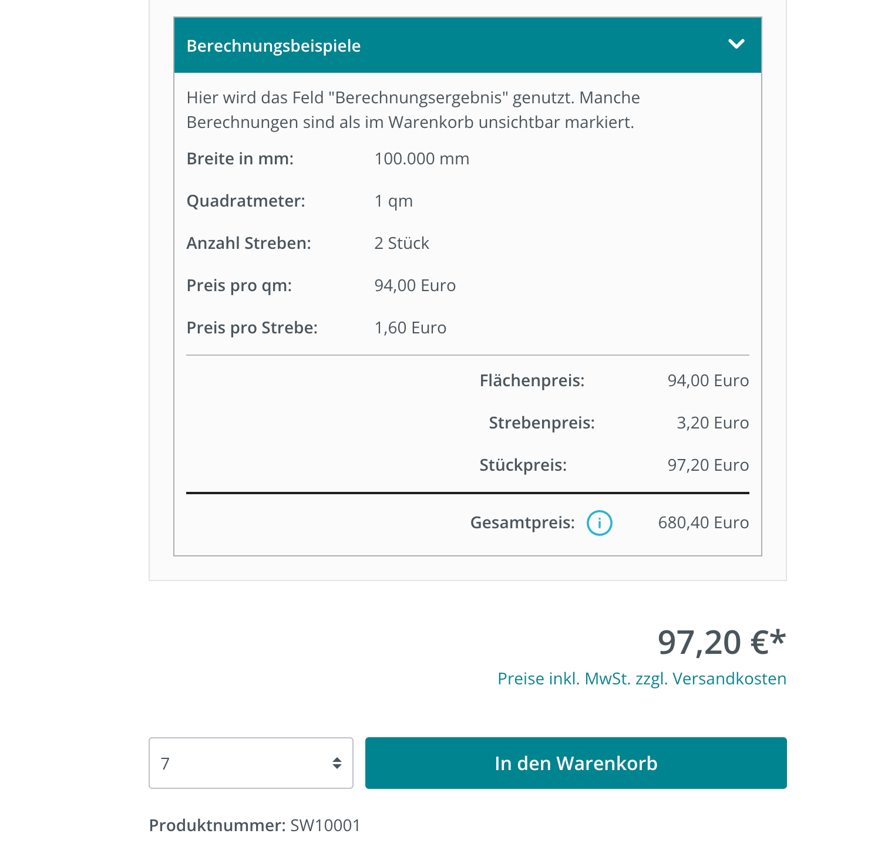The height and width of the screenshot is (864, 888).
Task: Open the Versandkosten price info link
Action: [x=641, y=679]
